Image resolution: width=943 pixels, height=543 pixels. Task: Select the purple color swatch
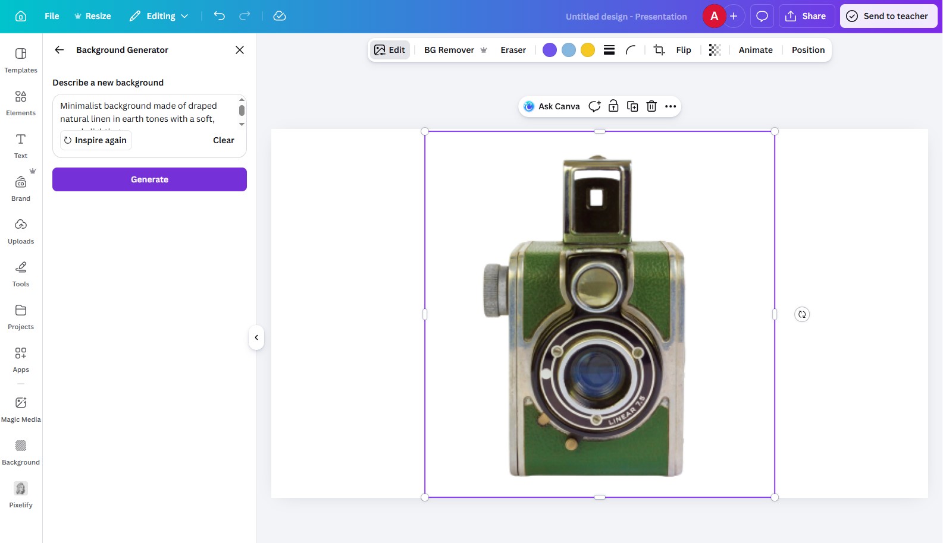pos(550,50)
